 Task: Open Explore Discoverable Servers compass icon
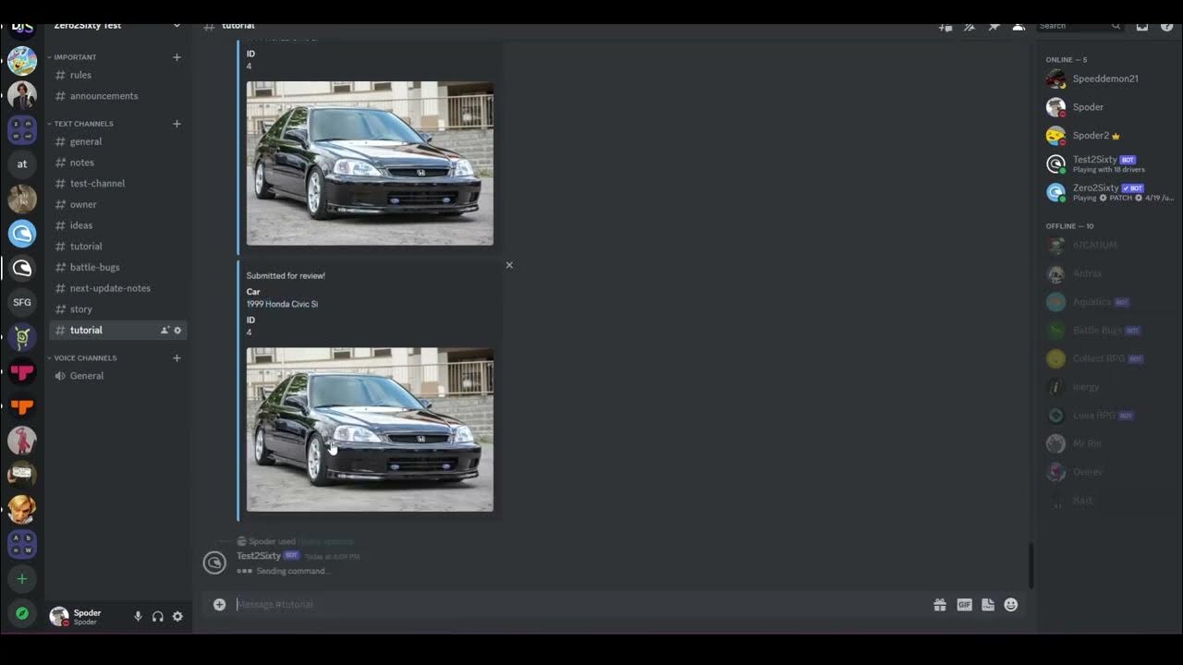coord(22,613)
